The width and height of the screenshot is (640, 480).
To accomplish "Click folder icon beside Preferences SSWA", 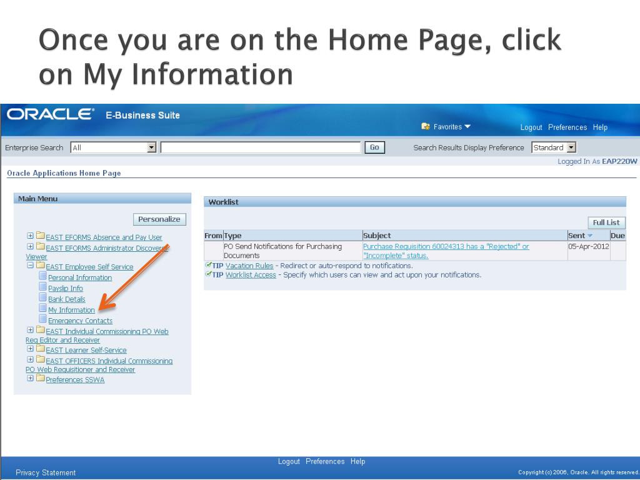I will [41, 378].
